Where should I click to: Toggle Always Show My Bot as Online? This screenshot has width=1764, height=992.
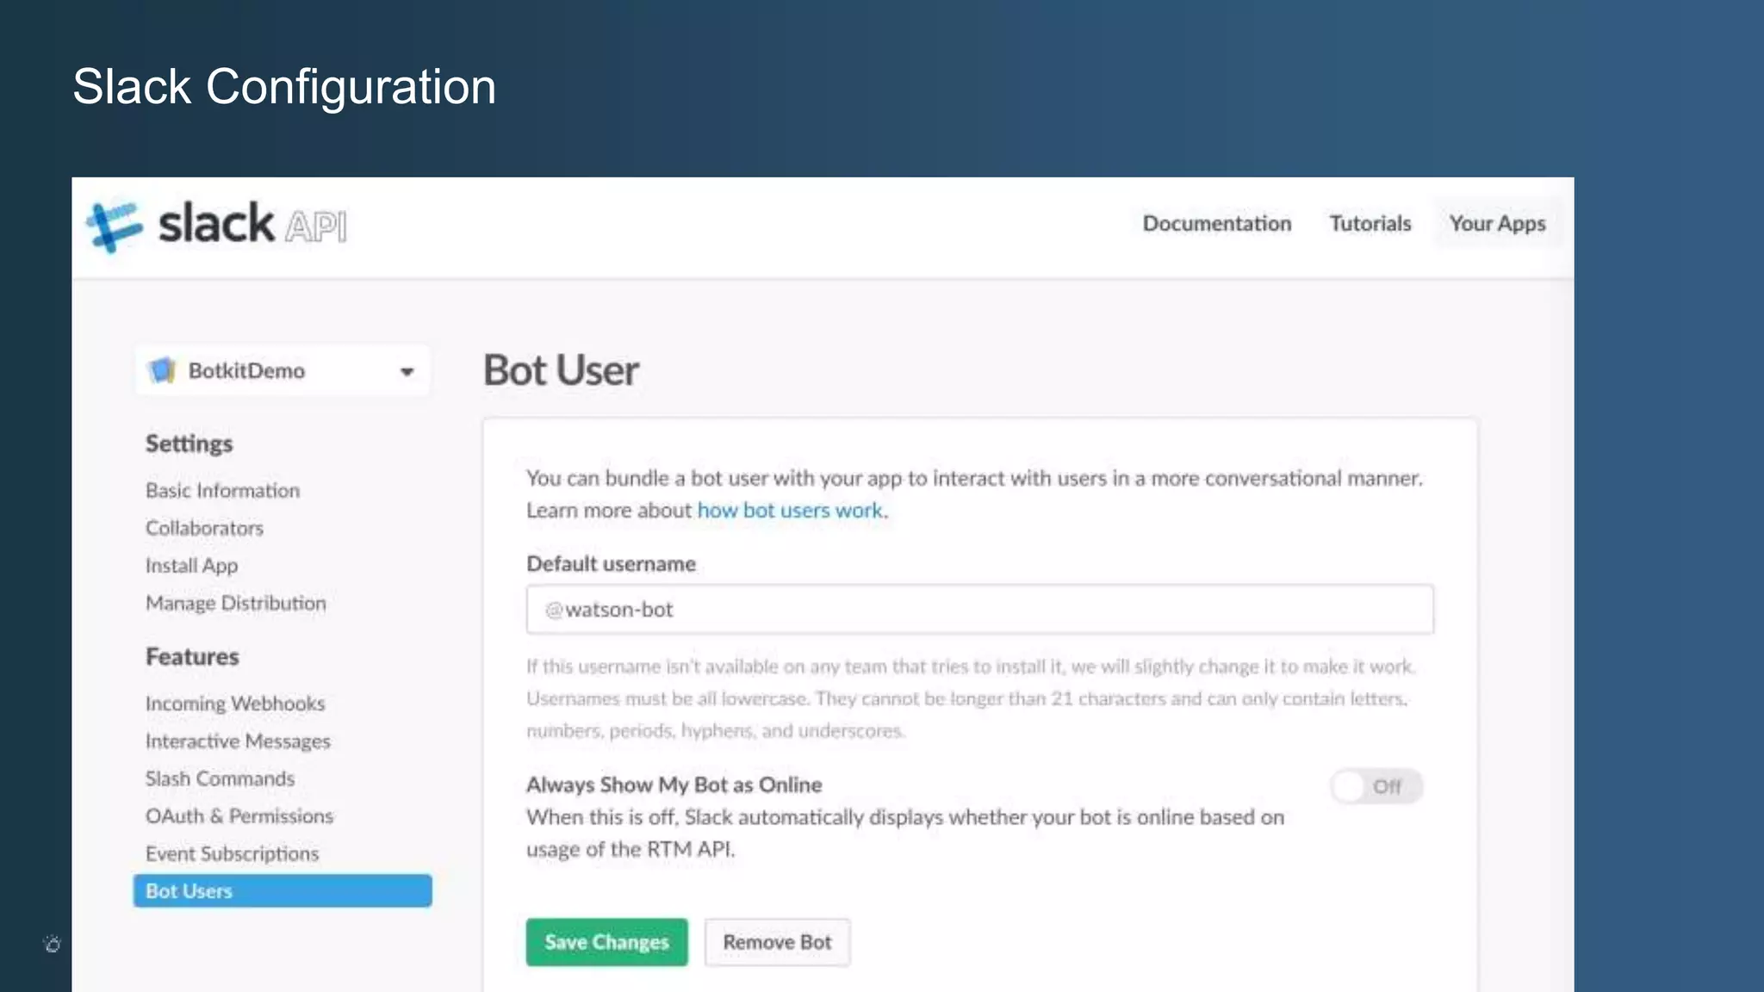pyautogui.click(x=1376, y=786)
